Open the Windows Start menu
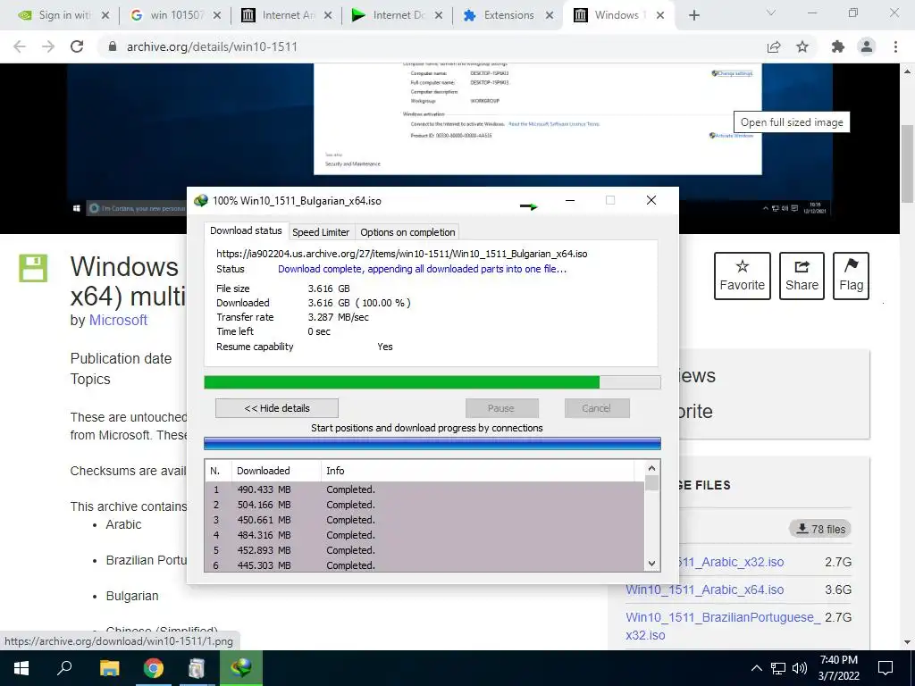915x686 pixels. pos(21,668)
